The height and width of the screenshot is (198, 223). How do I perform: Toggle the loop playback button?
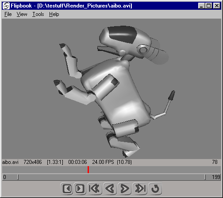point(155,188)
